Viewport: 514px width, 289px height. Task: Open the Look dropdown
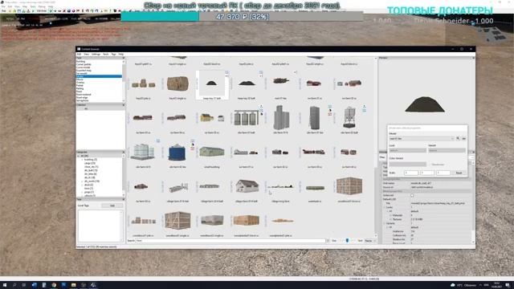click(x=407, y=150)
